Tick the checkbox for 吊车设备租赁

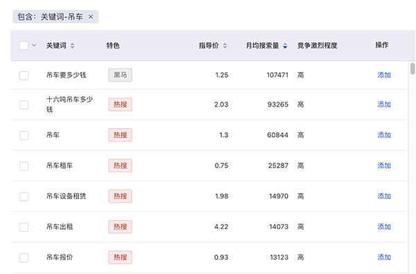(x=24, y=197)
